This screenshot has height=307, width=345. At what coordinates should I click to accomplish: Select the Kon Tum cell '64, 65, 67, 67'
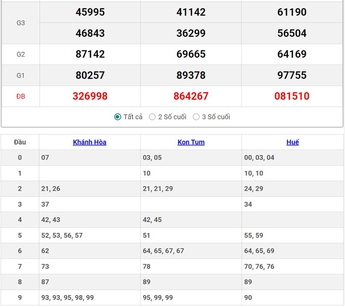[163, 251]
